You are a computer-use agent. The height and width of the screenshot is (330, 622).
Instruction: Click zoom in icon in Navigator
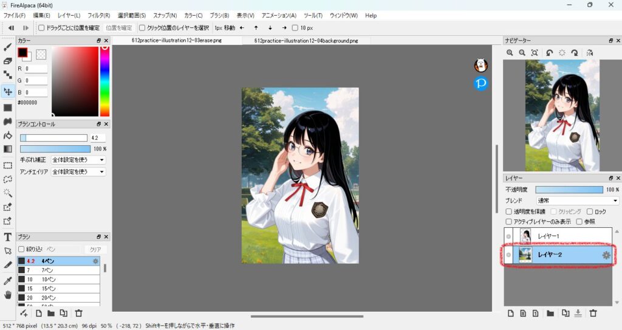(x=510, y=53)
